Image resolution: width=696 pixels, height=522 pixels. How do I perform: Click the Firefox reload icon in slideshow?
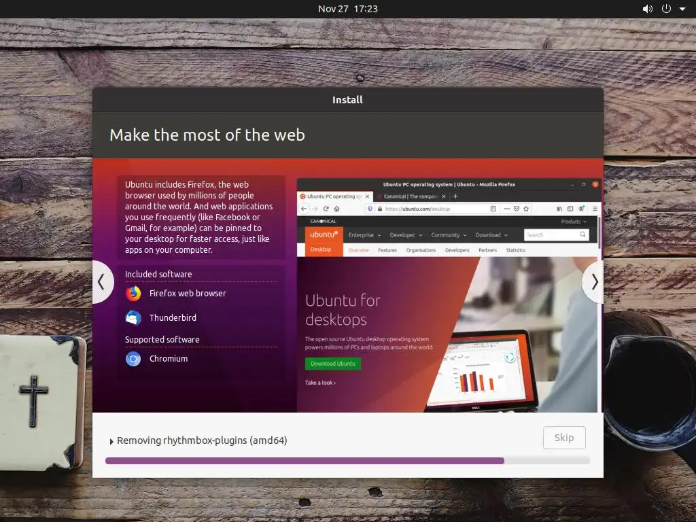coord(326,209)
